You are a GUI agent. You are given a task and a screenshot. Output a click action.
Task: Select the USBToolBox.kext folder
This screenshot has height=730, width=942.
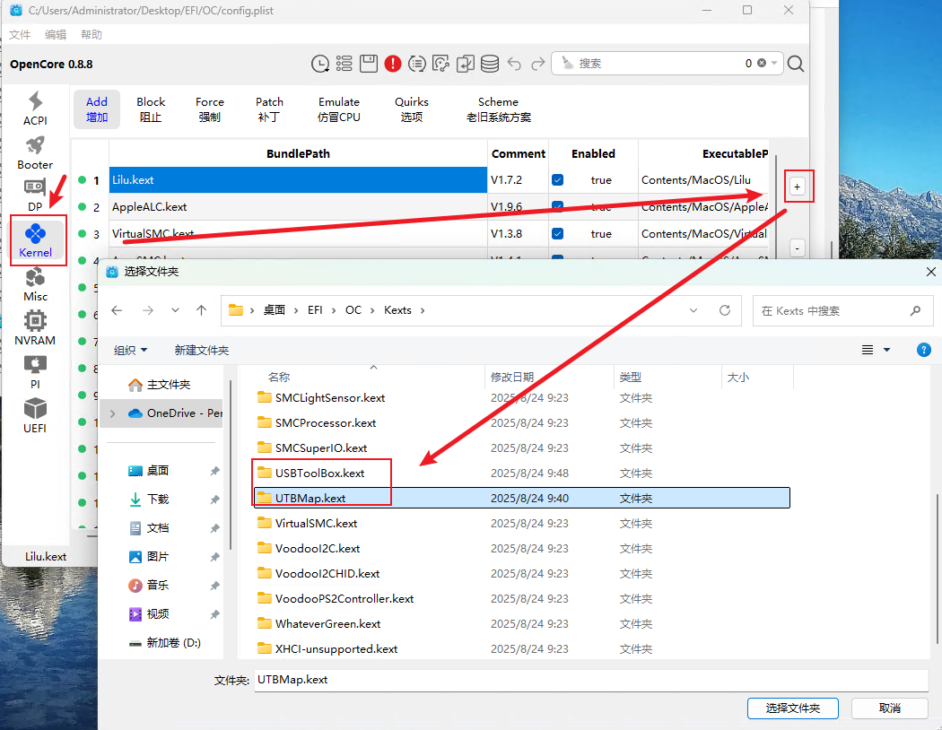(319, 473)
